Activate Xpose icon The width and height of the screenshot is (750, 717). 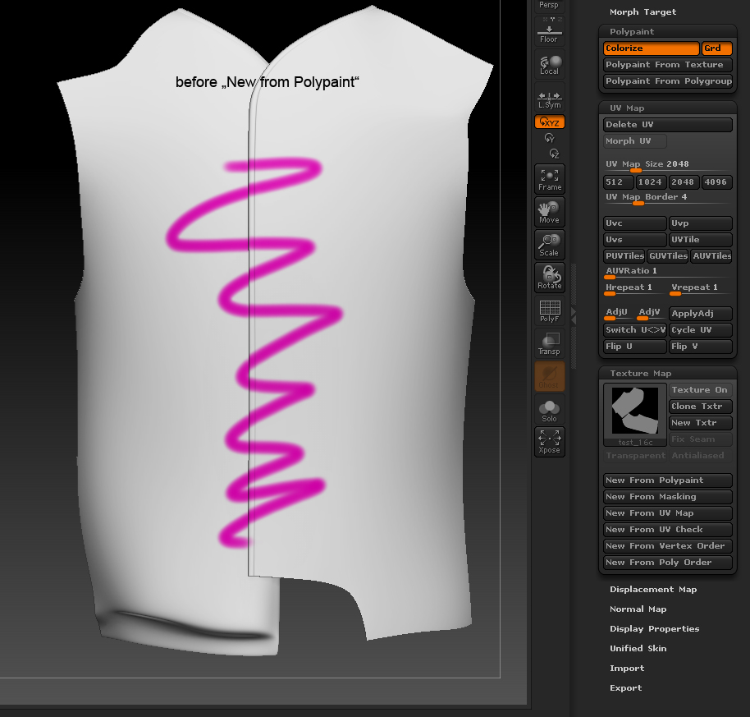point(549,441)
